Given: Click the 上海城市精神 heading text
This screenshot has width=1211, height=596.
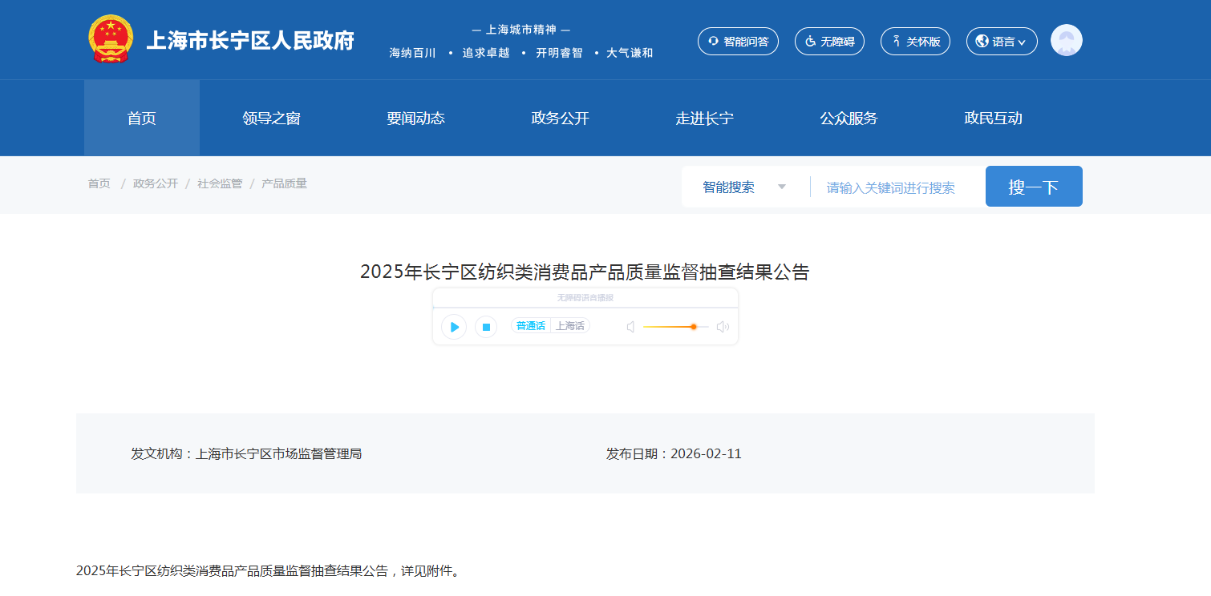Looking at the screenshot, I should click(x=521, y=30).
